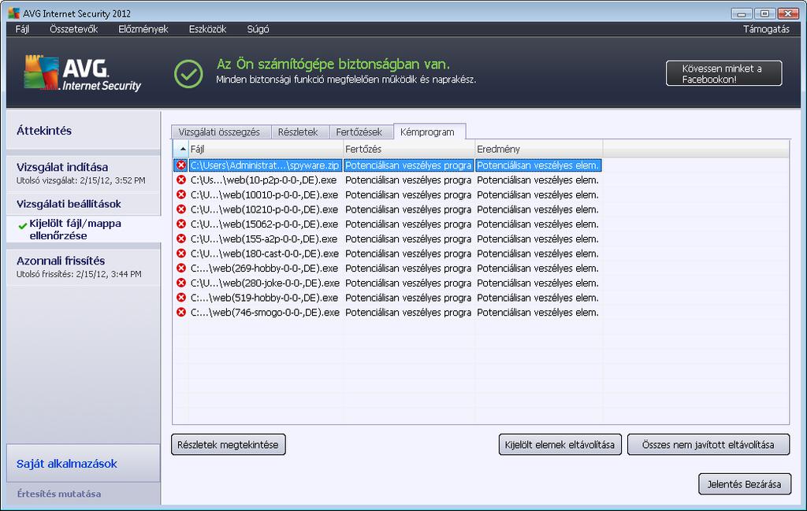Click the threat icon for web(10210-p-0-0-,DE).exe

pyautogui.click(x=181, y=209)
